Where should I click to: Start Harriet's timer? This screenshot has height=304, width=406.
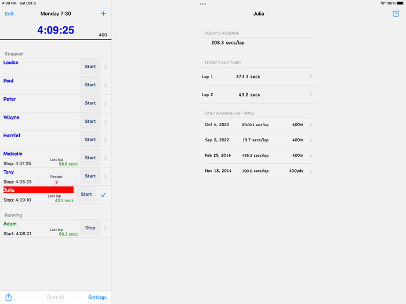click(x=90, y=140)
